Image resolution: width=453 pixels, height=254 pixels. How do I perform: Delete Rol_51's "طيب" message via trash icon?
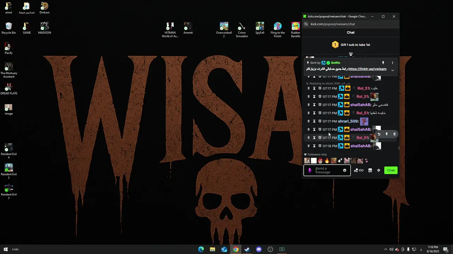coord(309,88)
